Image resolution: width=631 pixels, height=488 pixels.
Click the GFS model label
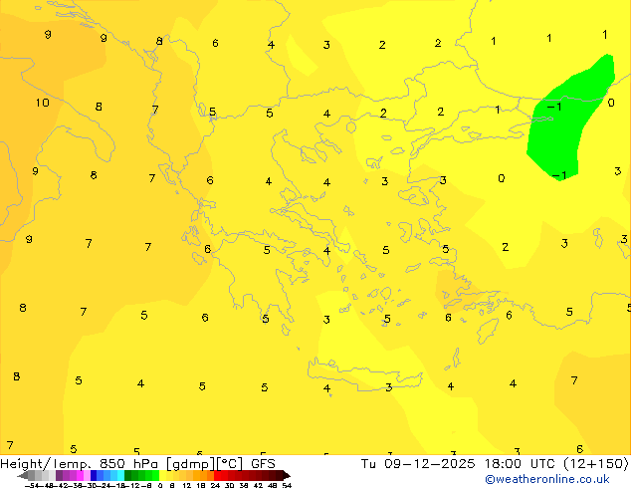(263, 463)
